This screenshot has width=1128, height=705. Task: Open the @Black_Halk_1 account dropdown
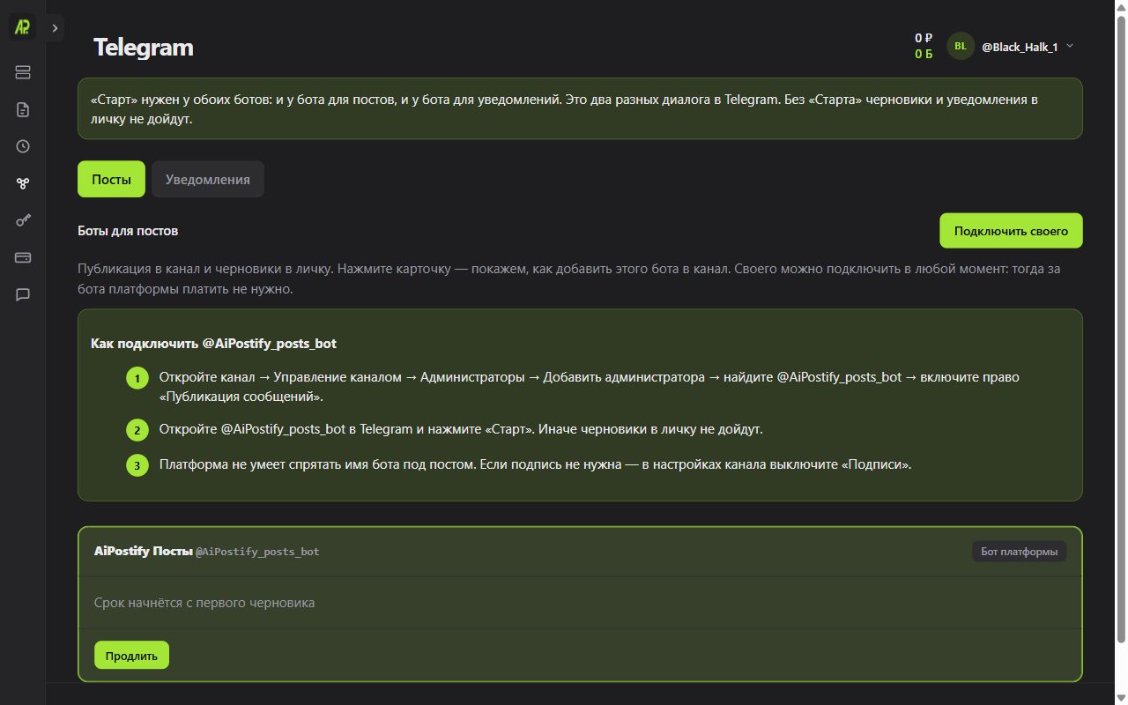click(x=1028, y=46)
